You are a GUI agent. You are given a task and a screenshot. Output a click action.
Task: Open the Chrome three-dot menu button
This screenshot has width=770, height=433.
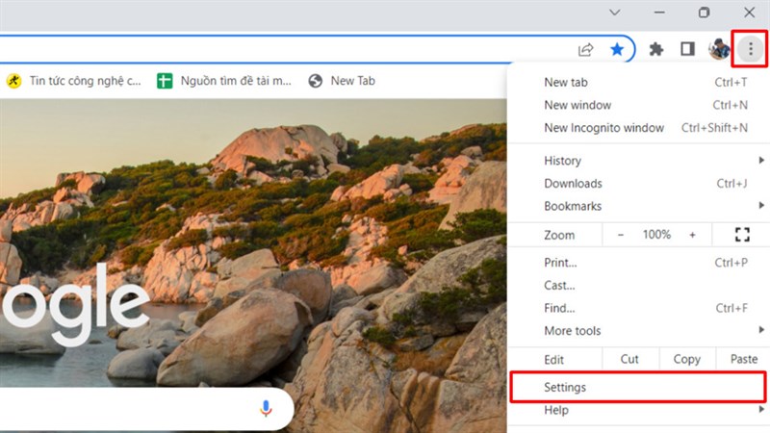coord(750,49)
